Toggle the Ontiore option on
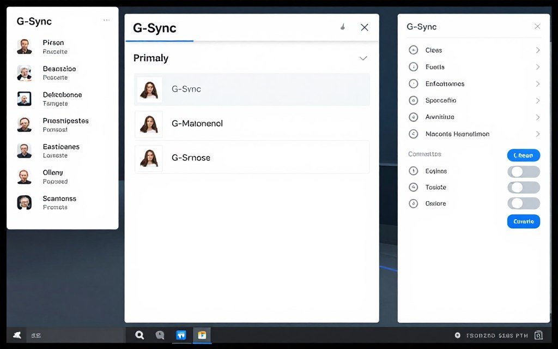This screenshot has width=558, height=349. pyautogui.click(x=523, y=203)
